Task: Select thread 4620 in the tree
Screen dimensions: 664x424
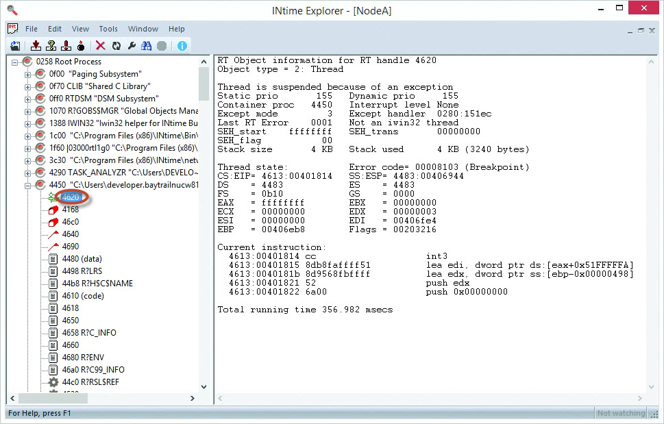Action: pyautogui.click(x=71, y=197)
